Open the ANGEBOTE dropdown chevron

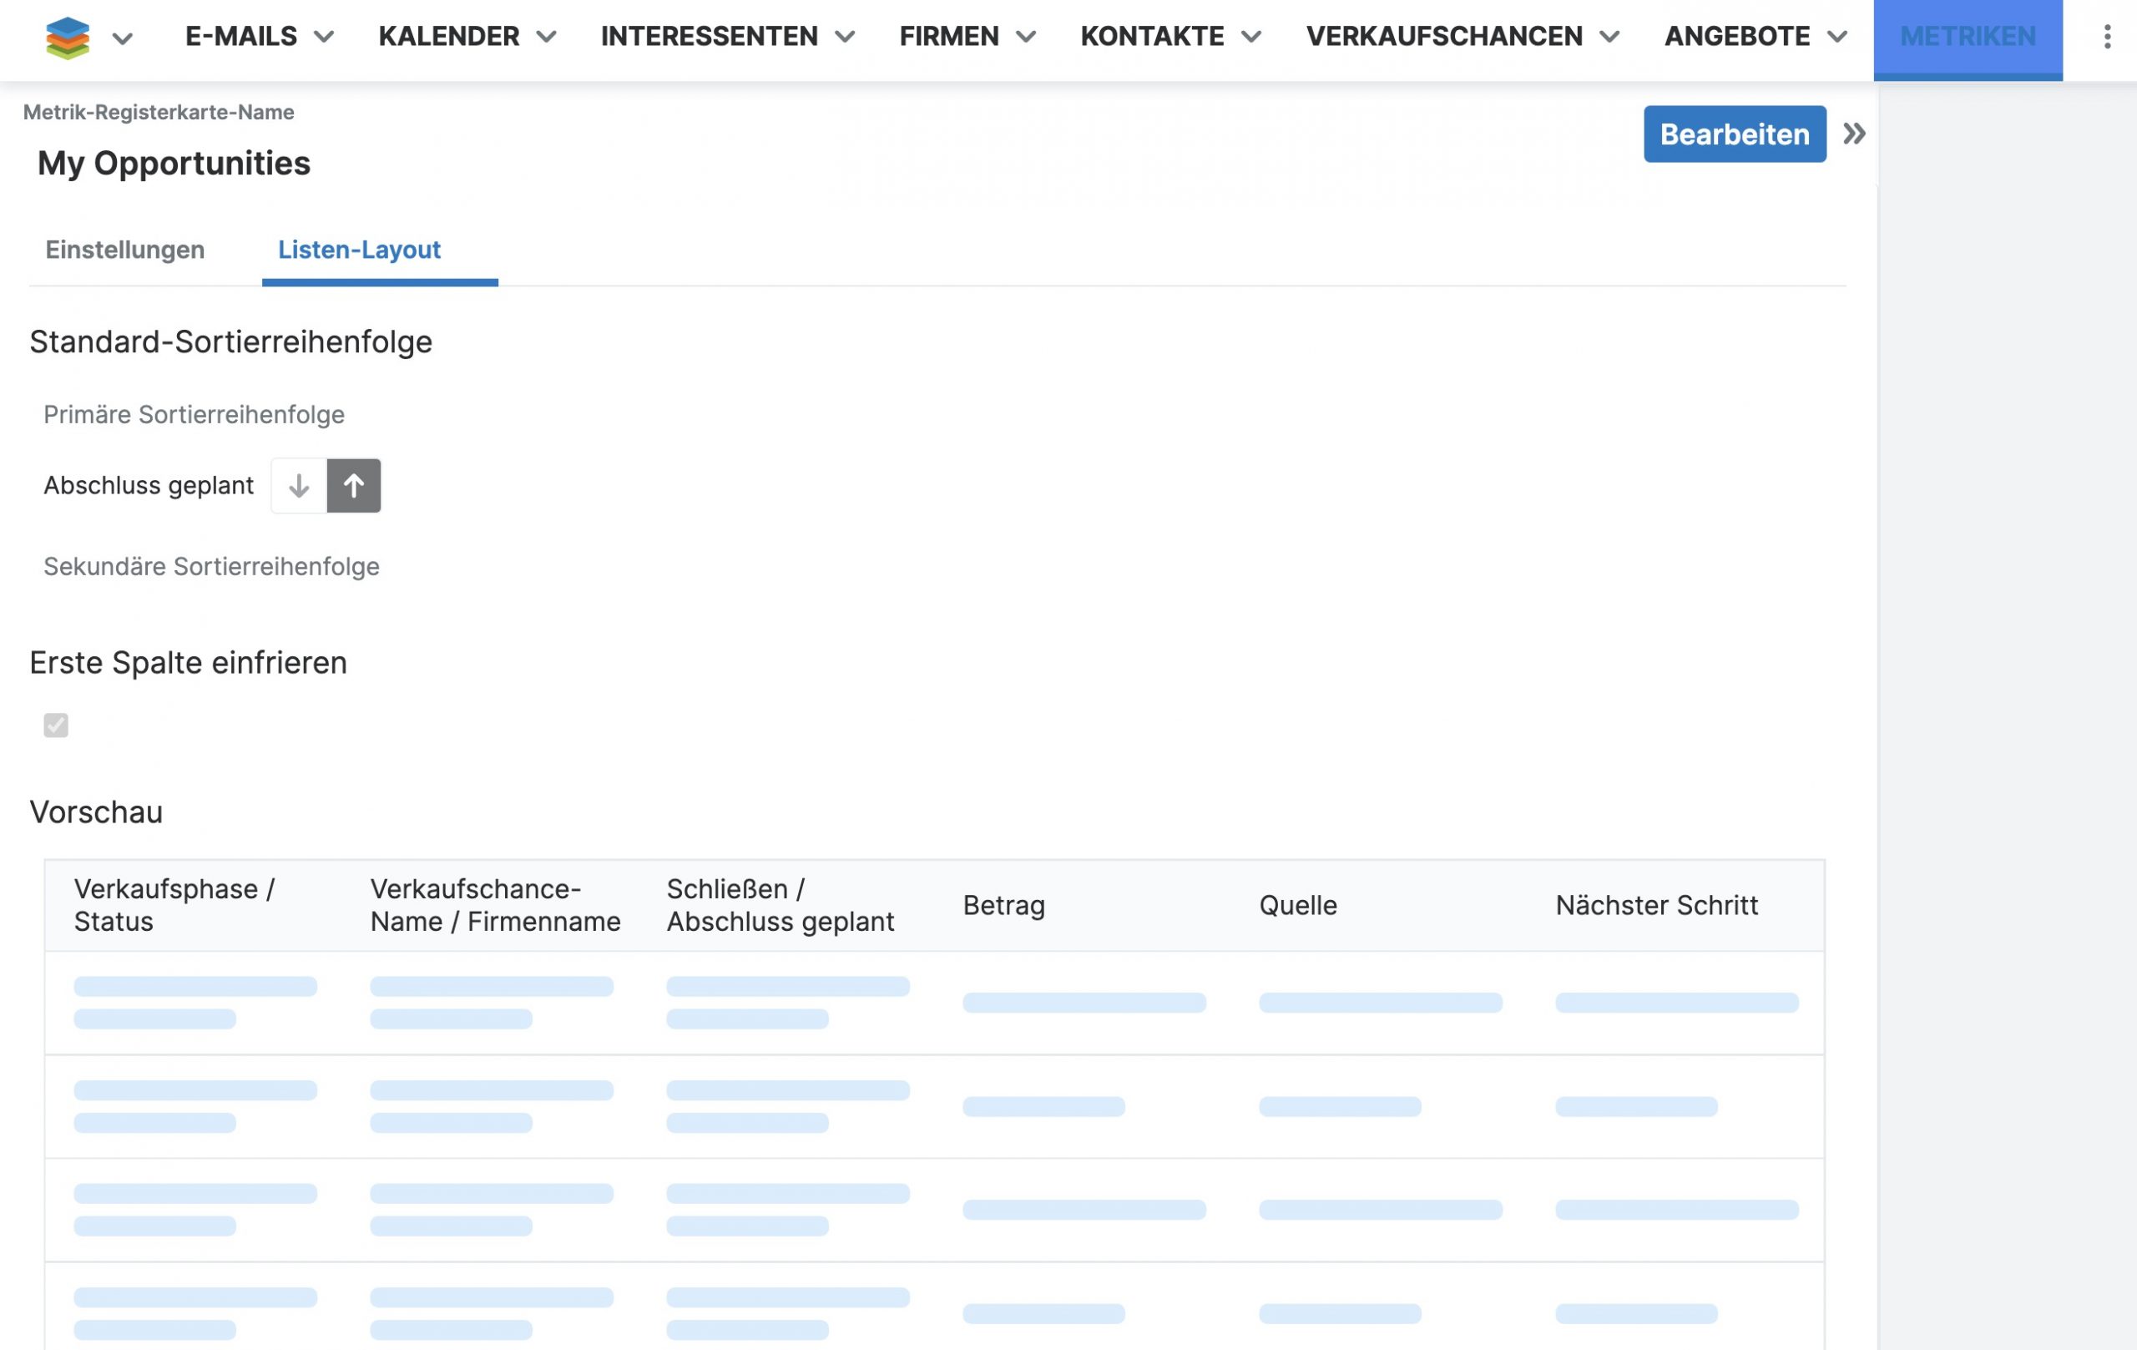tap(1837, 38)
